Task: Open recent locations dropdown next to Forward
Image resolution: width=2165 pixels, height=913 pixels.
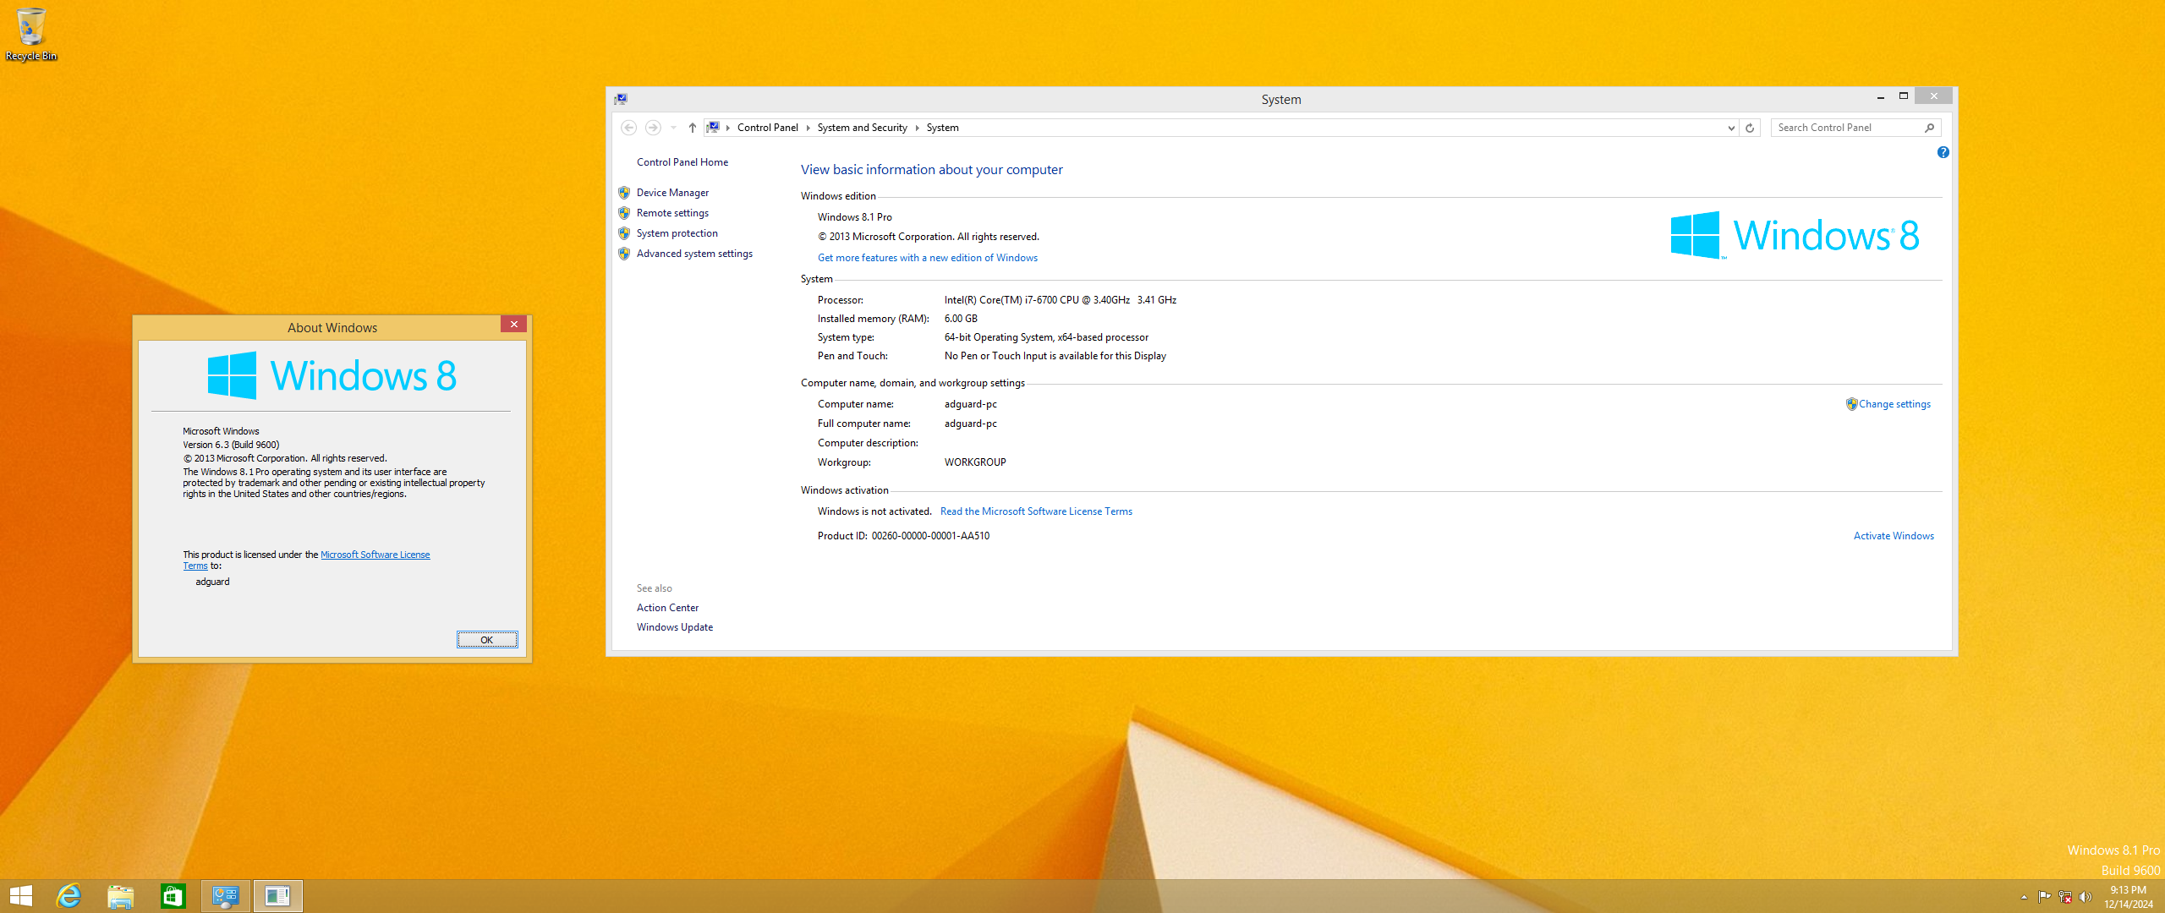Action: [673, 128]
